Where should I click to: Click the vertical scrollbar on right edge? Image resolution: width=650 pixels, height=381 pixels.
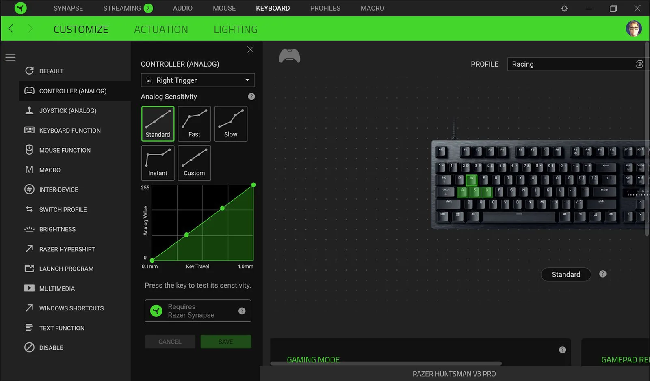647,138
